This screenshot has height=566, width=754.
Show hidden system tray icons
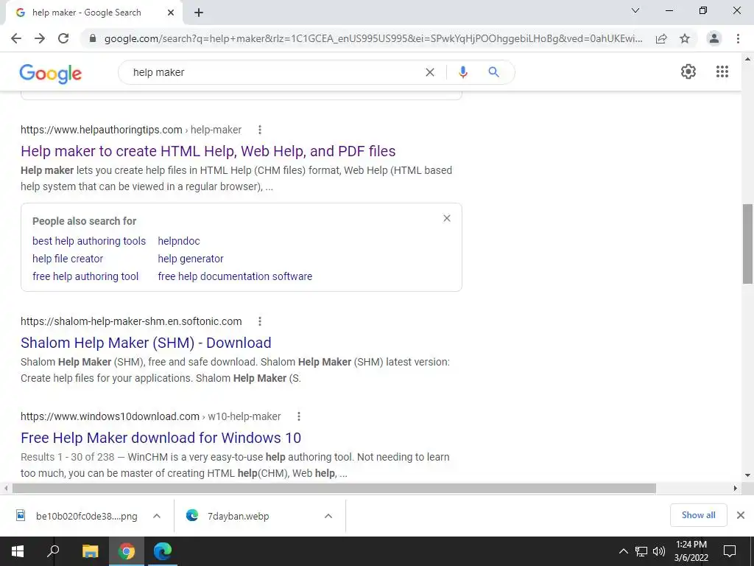(623, 551)
